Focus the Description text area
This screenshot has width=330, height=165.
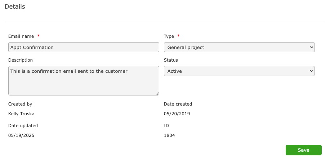tap(83, 80)
